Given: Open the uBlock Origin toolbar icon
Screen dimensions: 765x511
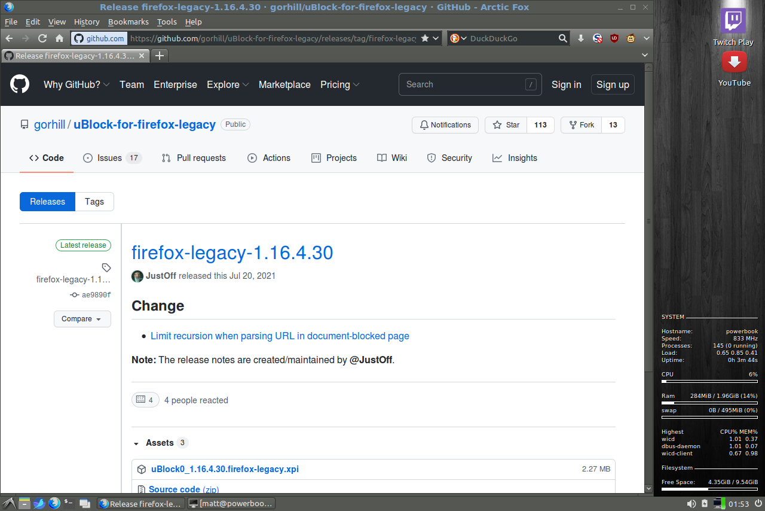Looking at the screenshot, I should coord(614,38).
